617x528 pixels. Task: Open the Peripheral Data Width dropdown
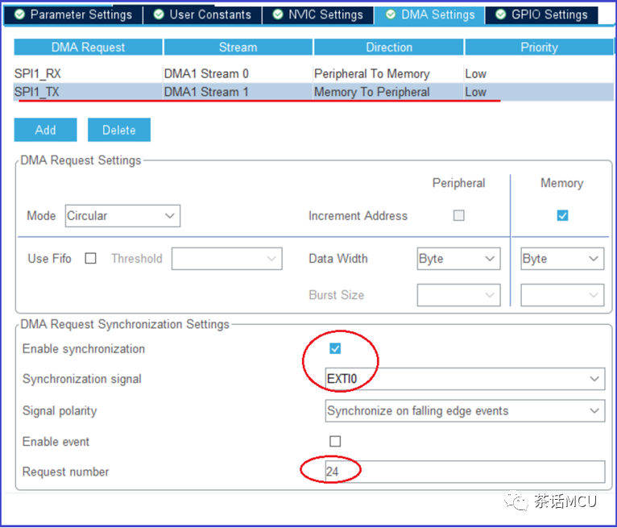pos(459,259)
